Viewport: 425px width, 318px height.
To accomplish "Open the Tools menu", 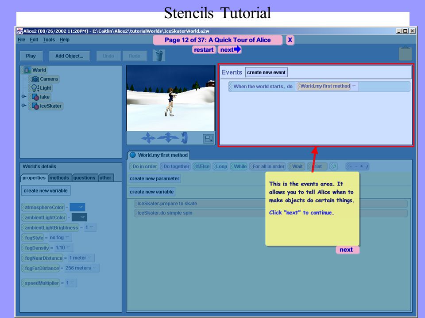I will pyautogui.click(x=49, y=40).
